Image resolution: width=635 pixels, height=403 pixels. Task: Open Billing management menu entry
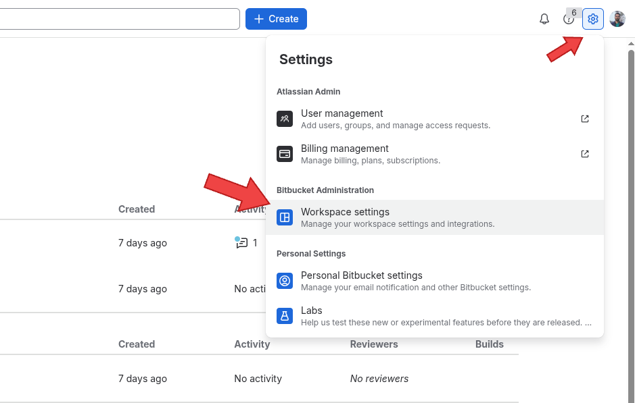435,154
